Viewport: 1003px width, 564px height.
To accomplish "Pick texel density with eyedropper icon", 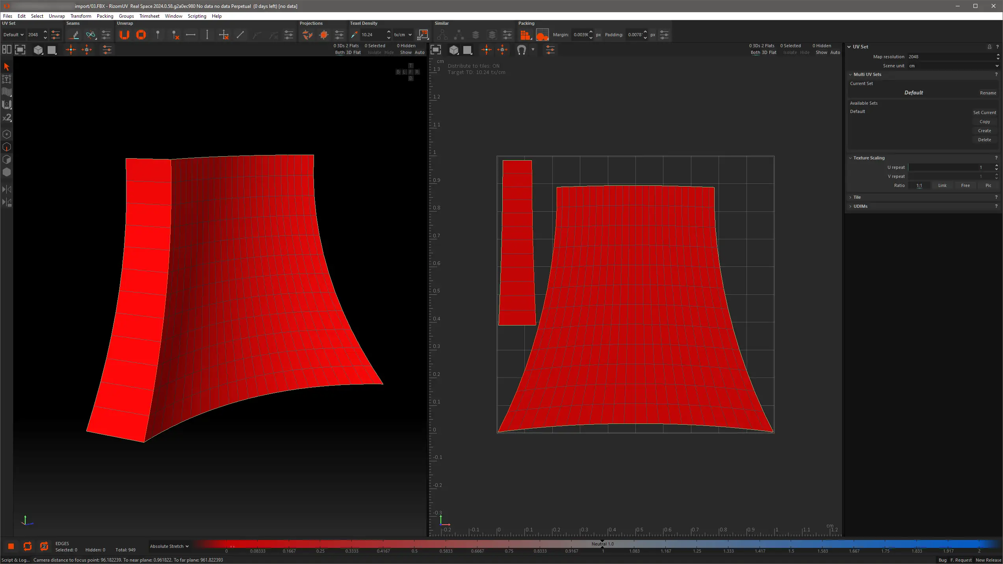I will (x=354, y=35).
